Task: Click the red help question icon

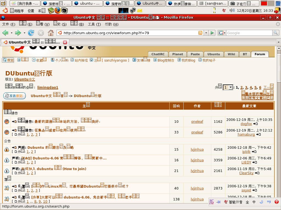Action: pyautogui.click(x=277, y=202)
